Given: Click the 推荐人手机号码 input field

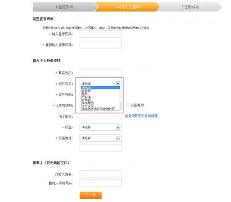Looking at the screenshot, I should 101,183.
